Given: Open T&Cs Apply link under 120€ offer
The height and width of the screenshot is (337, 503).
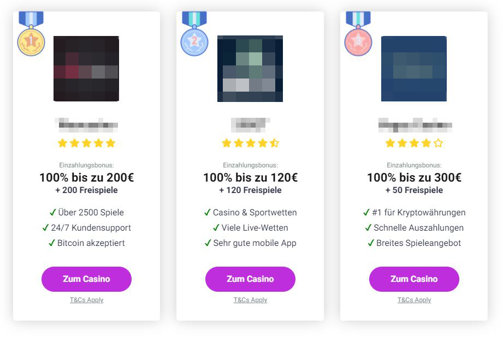Looking at the screenshot, I should pos(250,300).
